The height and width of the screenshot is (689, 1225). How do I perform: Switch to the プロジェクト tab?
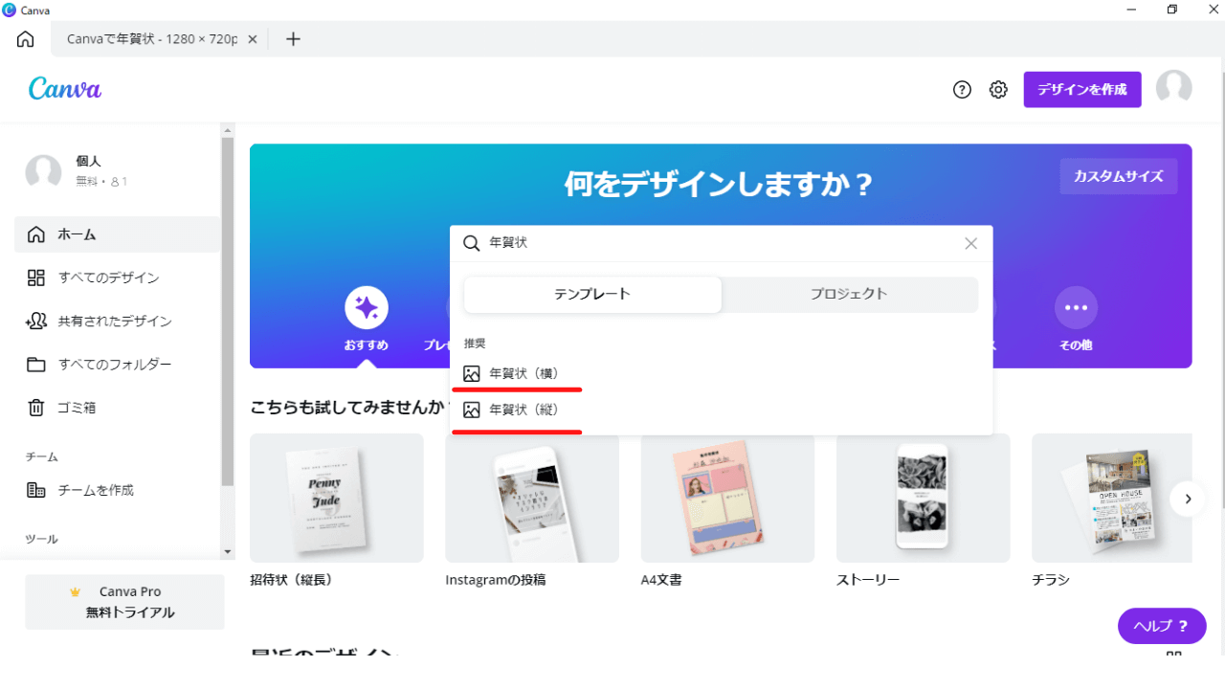[849, 295]
